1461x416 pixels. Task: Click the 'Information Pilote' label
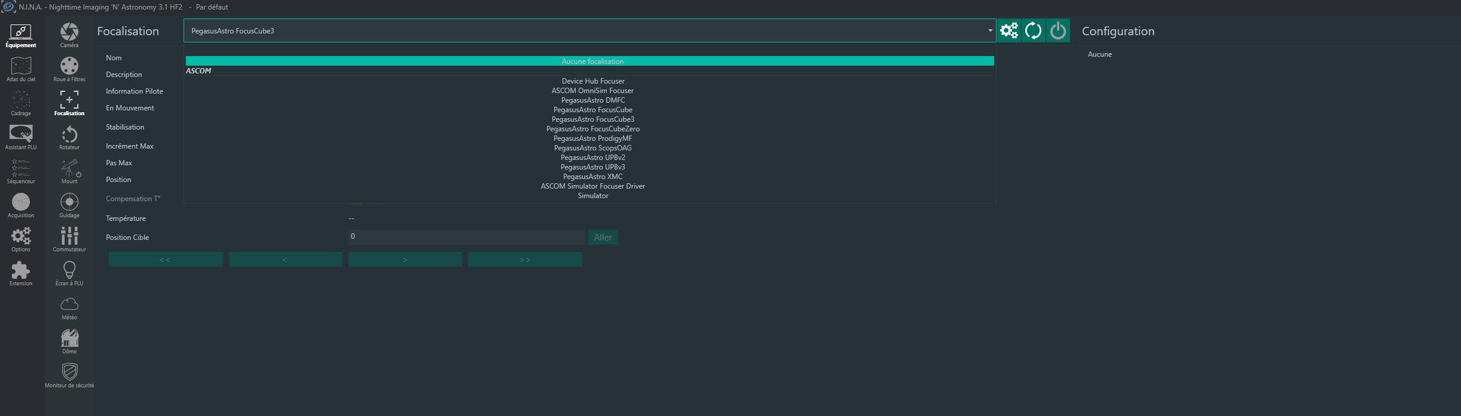click(135, 91)
